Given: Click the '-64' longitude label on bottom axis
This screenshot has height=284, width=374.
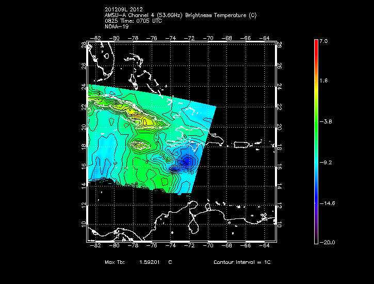Looking at the screenshot, I should [264, 246].
